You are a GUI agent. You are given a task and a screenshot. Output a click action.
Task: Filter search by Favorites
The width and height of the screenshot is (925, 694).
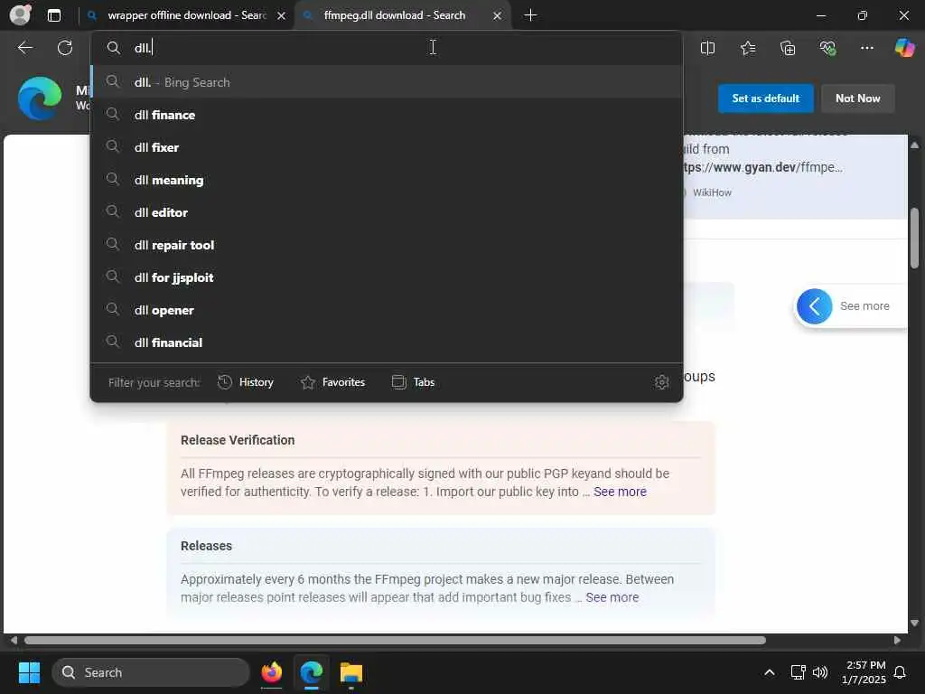(332, 382)
